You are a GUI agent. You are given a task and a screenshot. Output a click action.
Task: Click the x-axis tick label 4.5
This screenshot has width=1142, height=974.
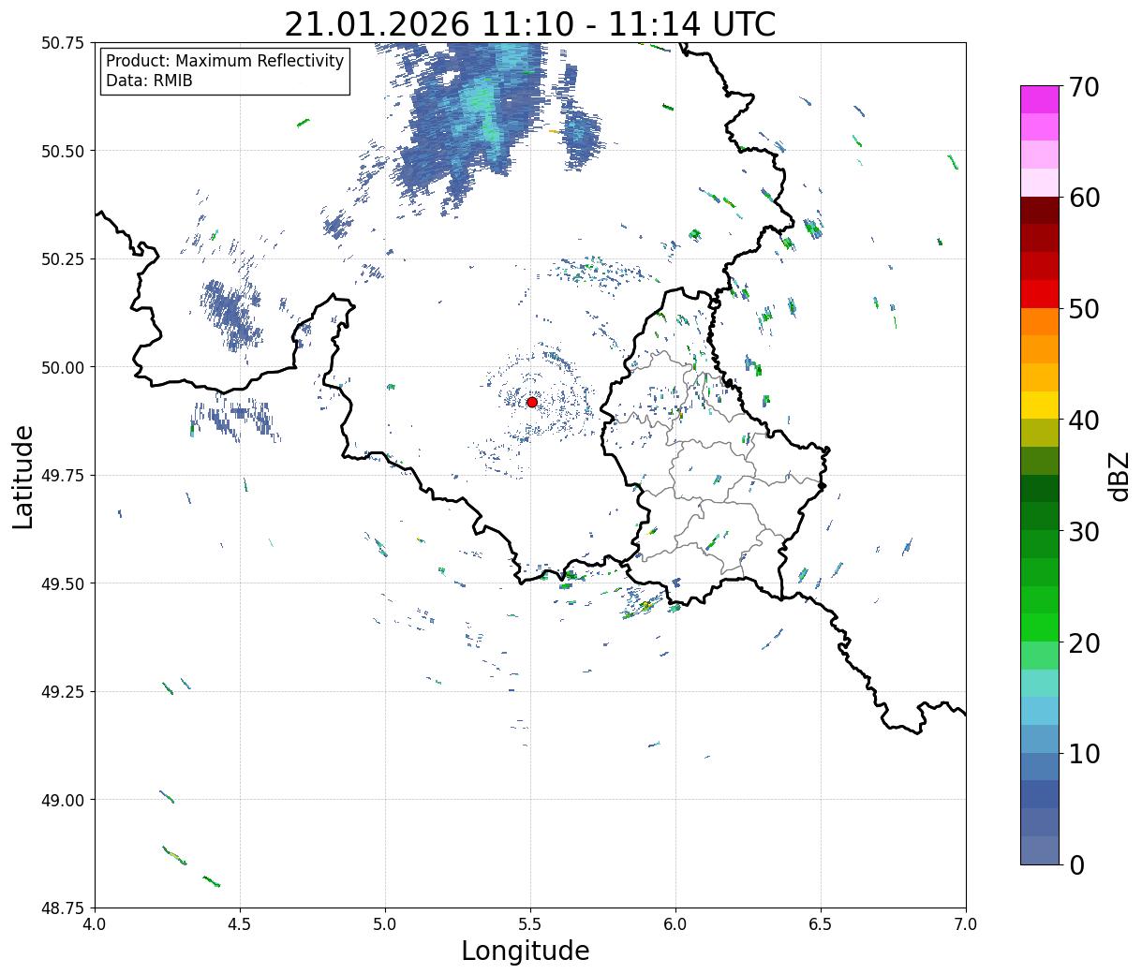pos(240,924)
